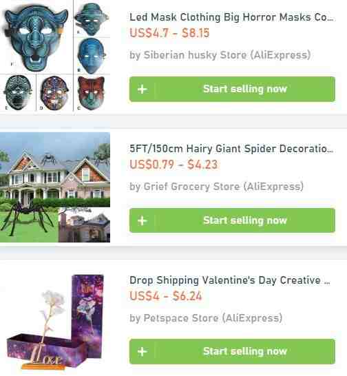Open the Led Mask Clothing Big Horror Masks title
347x376 pixels.
(231, 17)
